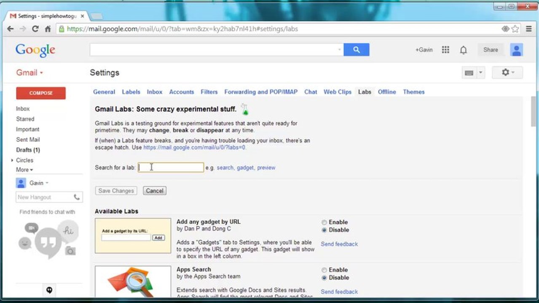
Task: Switch to the Themes tab
Action: pyautogui.click(x=414, y=92)
